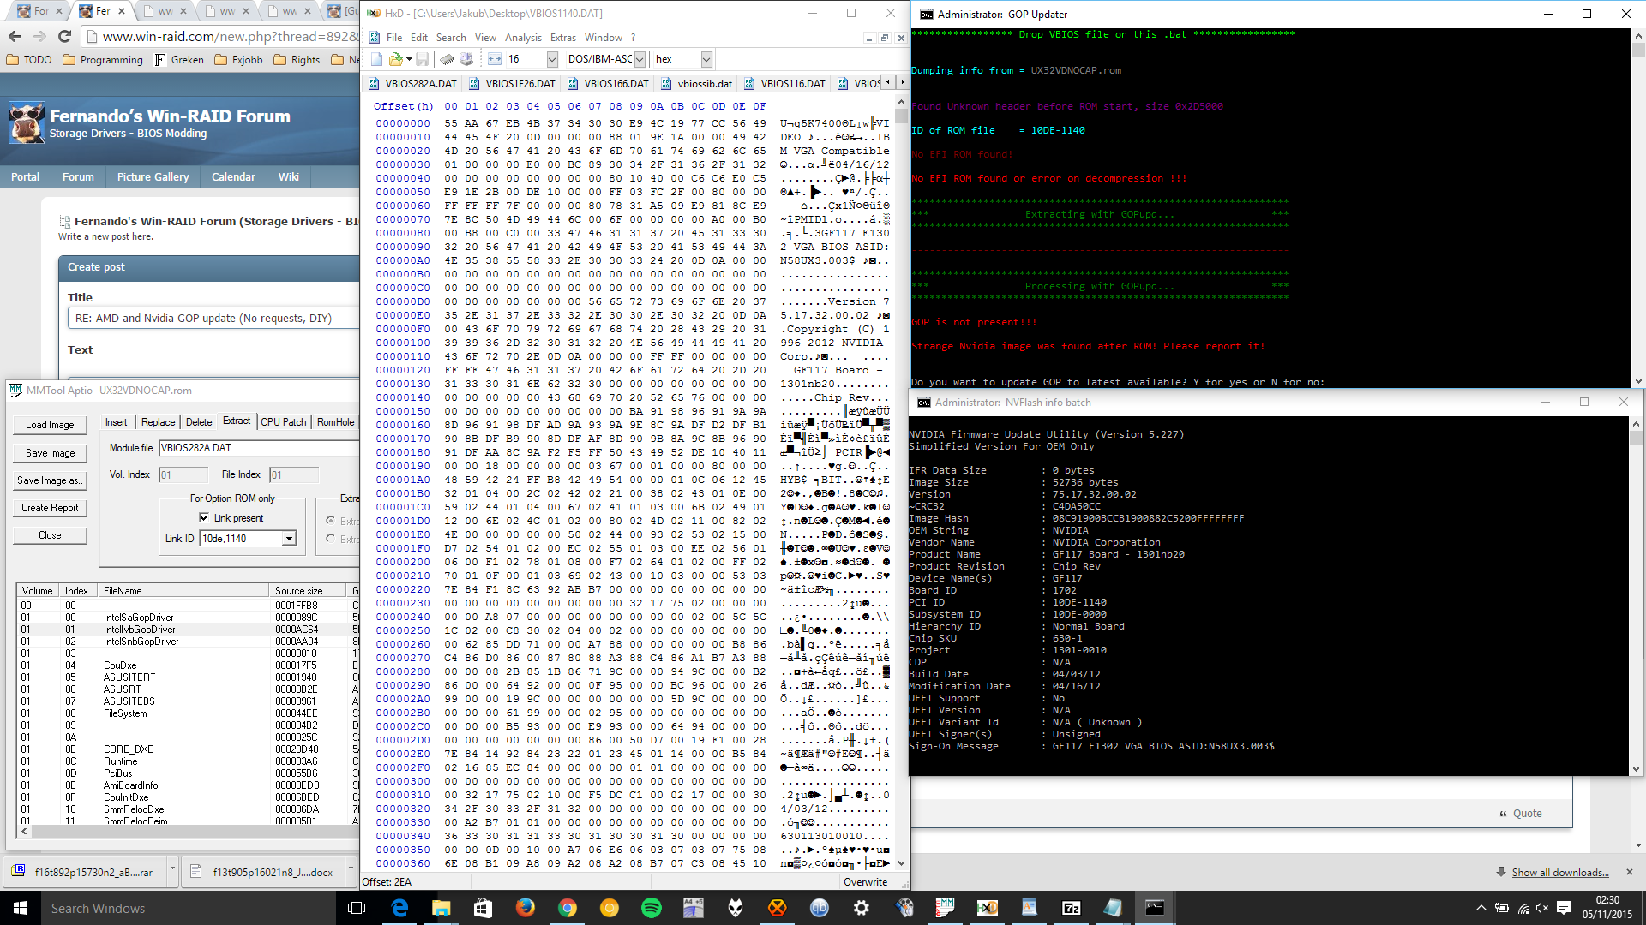Select IntelSaGopDriver row in MMTool list

coord(187,617)
